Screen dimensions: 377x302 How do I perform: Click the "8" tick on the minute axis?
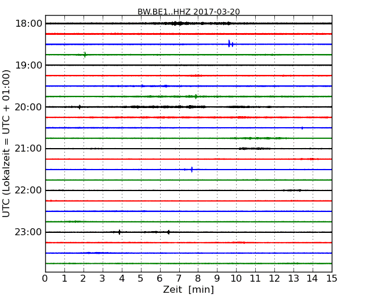(x=198, y=278)
